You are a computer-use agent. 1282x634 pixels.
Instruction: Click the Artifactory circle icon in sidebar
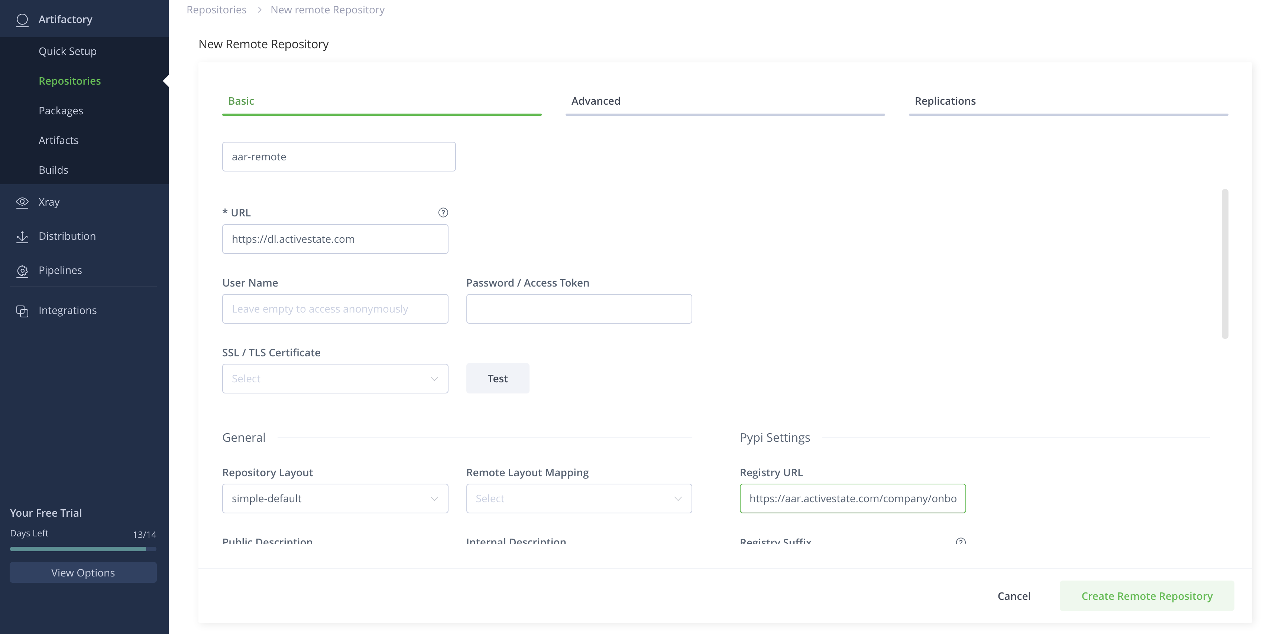tap(22, 19)
